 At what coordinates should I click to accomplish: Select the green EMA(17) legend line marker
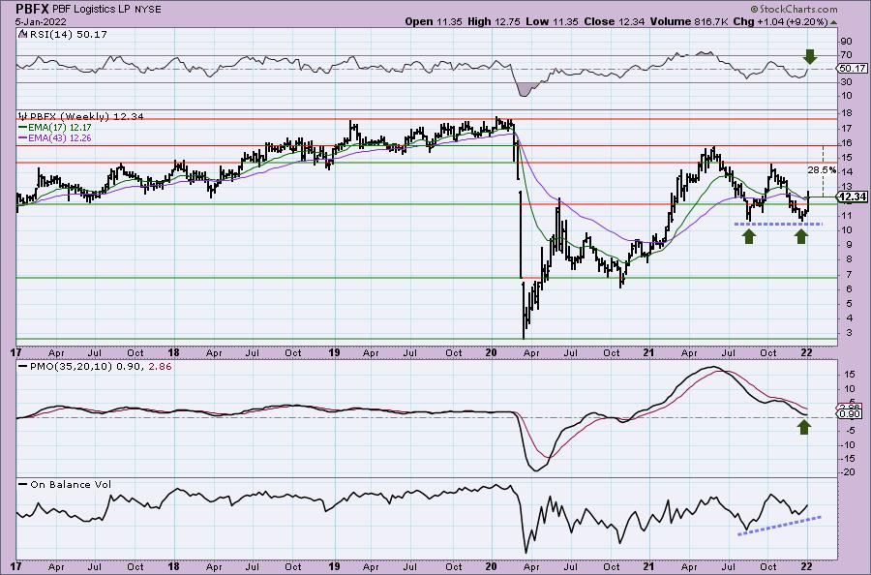point(22,127)
